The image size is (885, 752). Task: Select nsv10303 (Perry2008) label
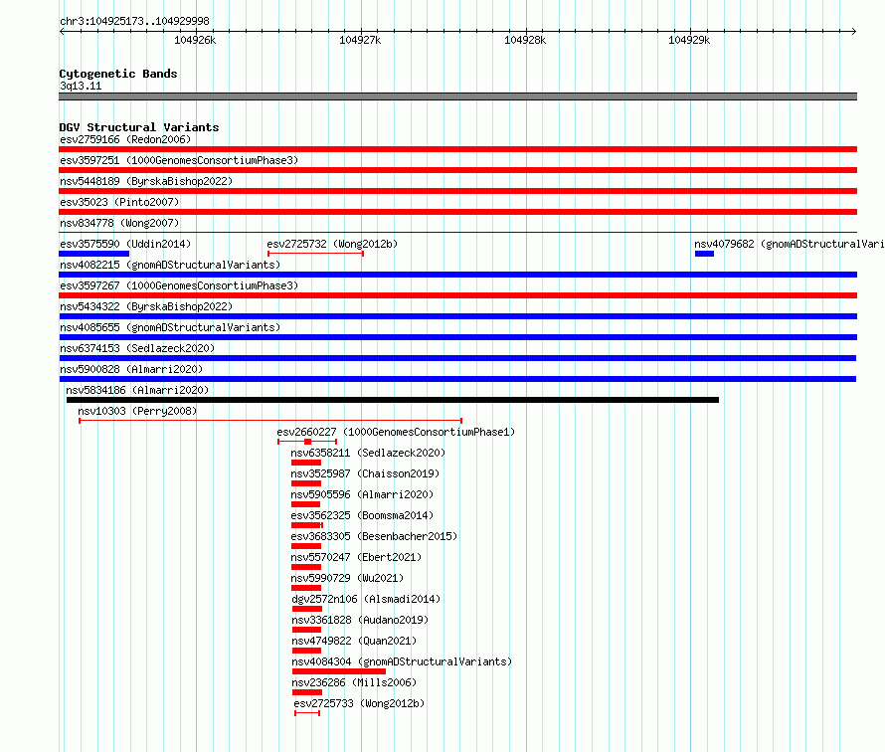coord(137,411)
